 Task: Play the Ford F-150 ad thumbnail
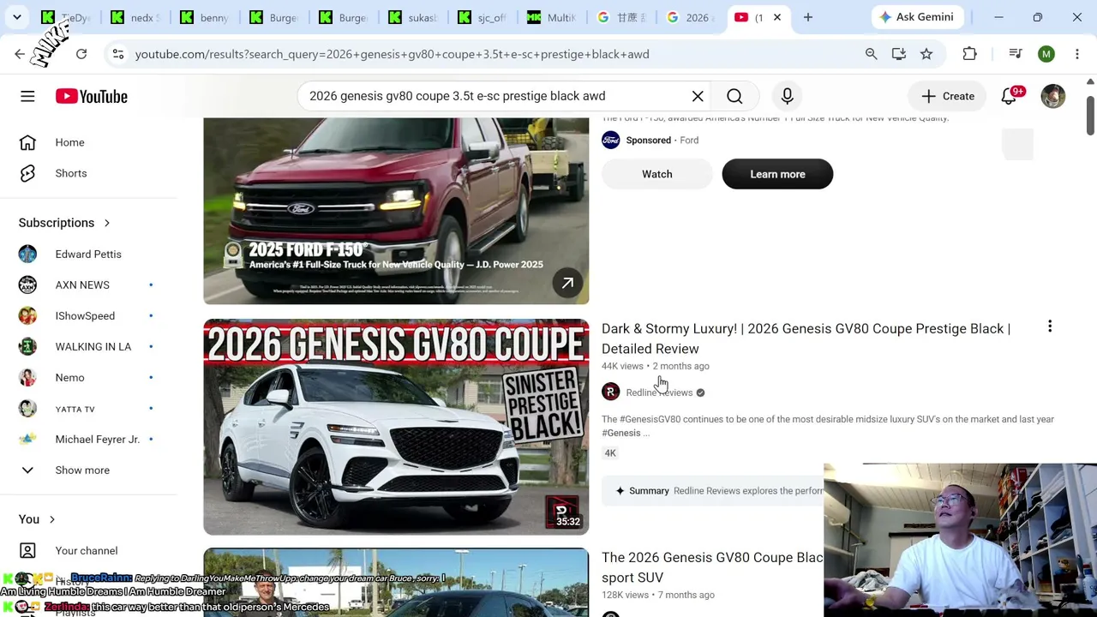pos(396,211)
